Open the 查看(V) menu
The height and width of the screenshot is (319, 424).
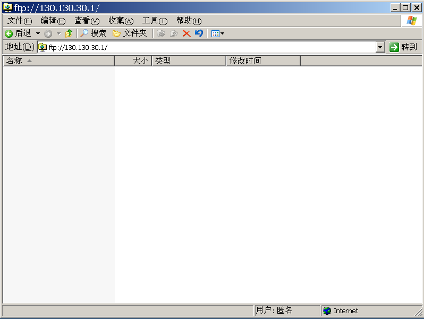click(x=87, y=21)
